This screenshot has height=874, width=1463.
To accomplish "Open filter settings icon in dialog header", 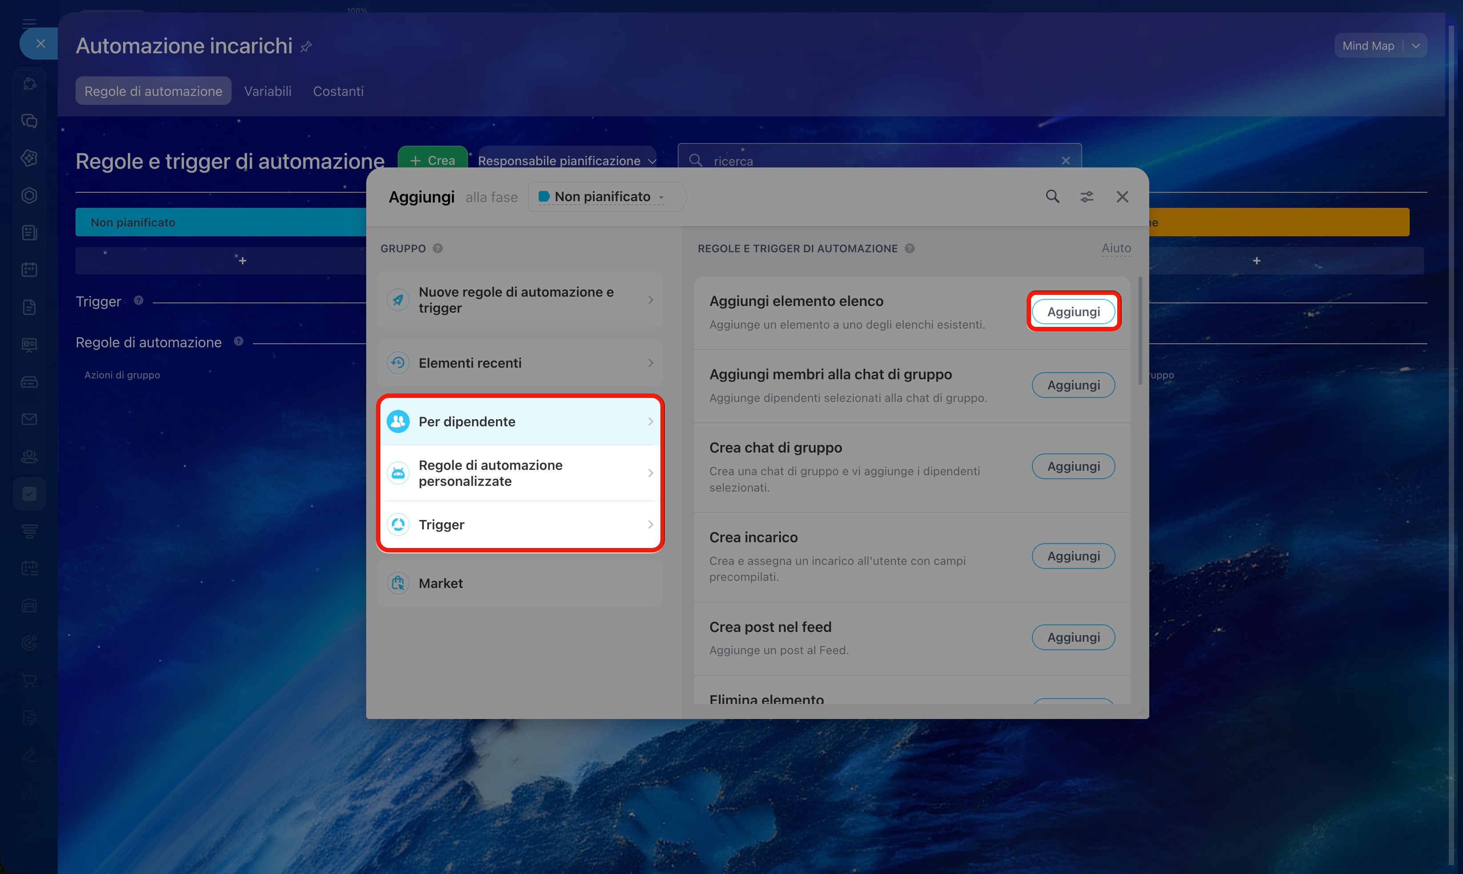I will [1087, 197].
